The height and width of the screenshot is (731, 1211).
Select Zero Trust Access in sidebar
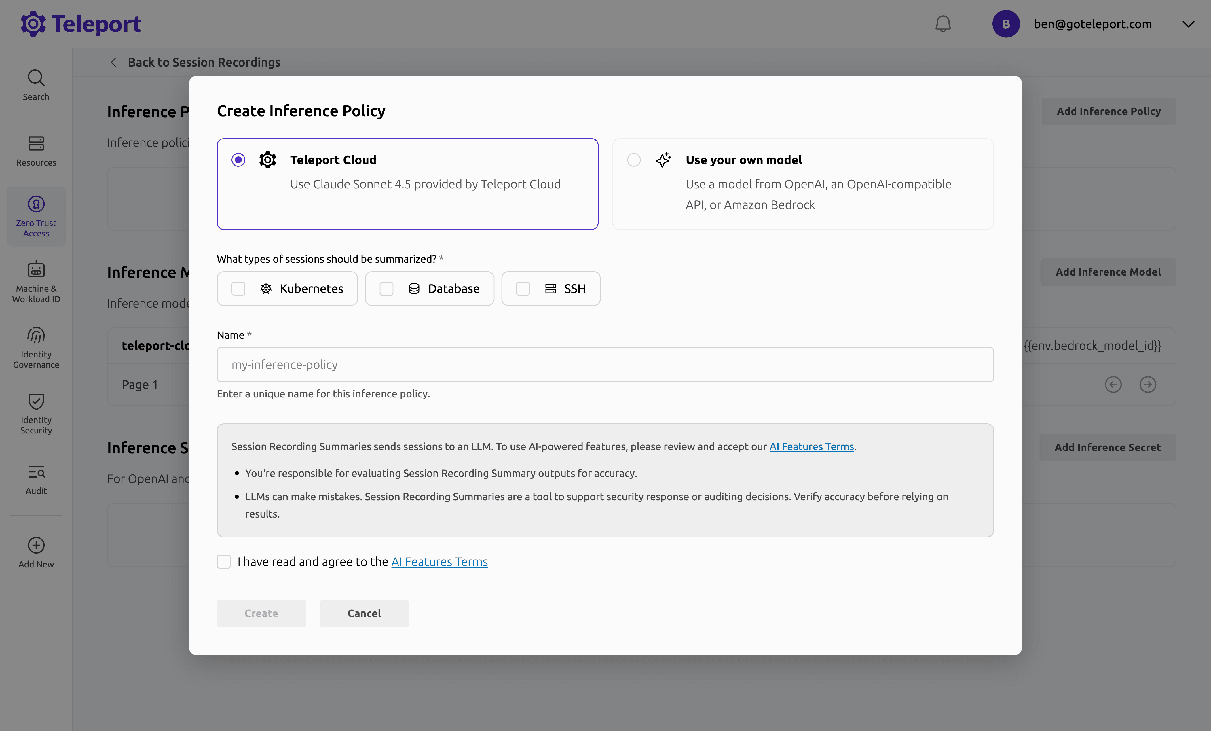click(x=35, y=216)
